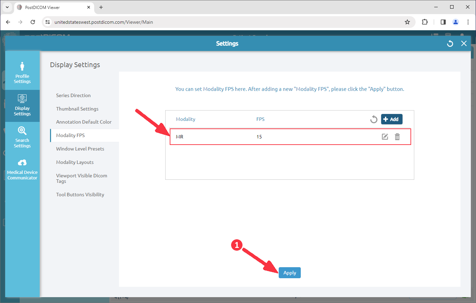
Task: Select Tool Buttons Visibility option
Action: pos(80,195)
